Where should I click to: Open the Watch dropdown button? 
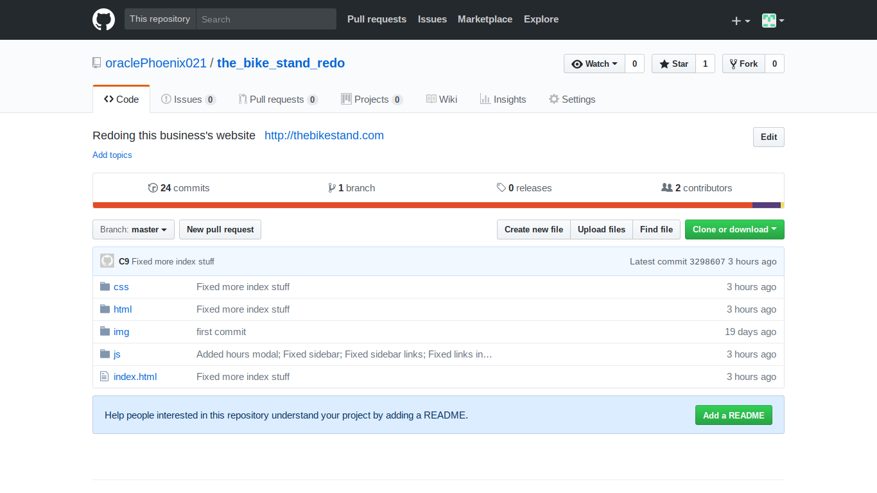coord(595,64)
